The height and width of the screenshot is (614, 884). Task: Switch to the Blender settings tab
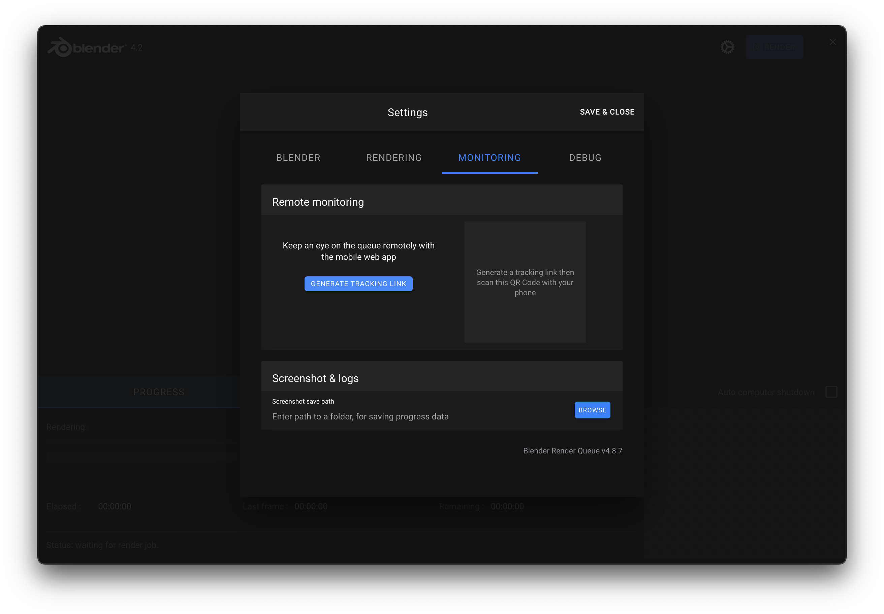[298, 158]
